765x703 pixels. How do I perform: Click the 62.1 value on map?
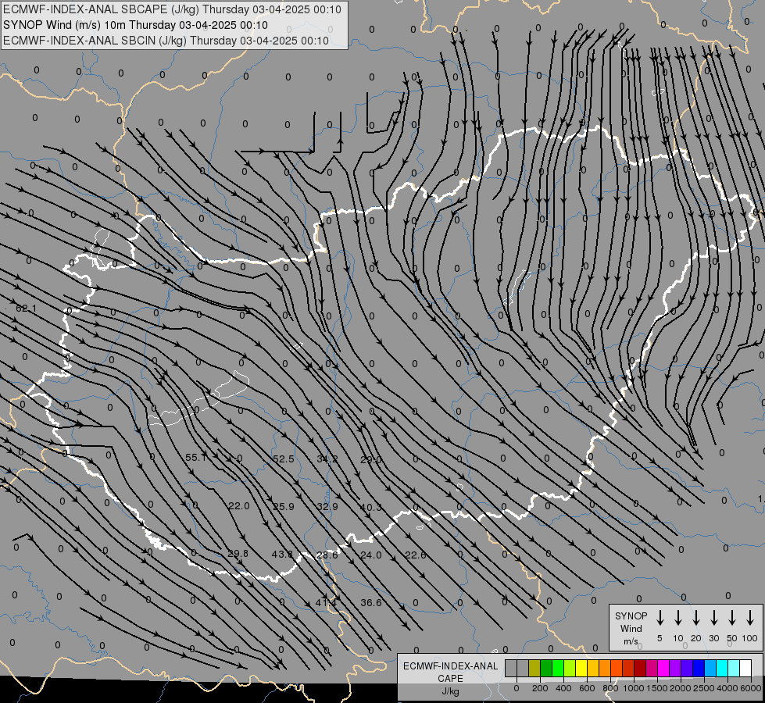point(26,309)
